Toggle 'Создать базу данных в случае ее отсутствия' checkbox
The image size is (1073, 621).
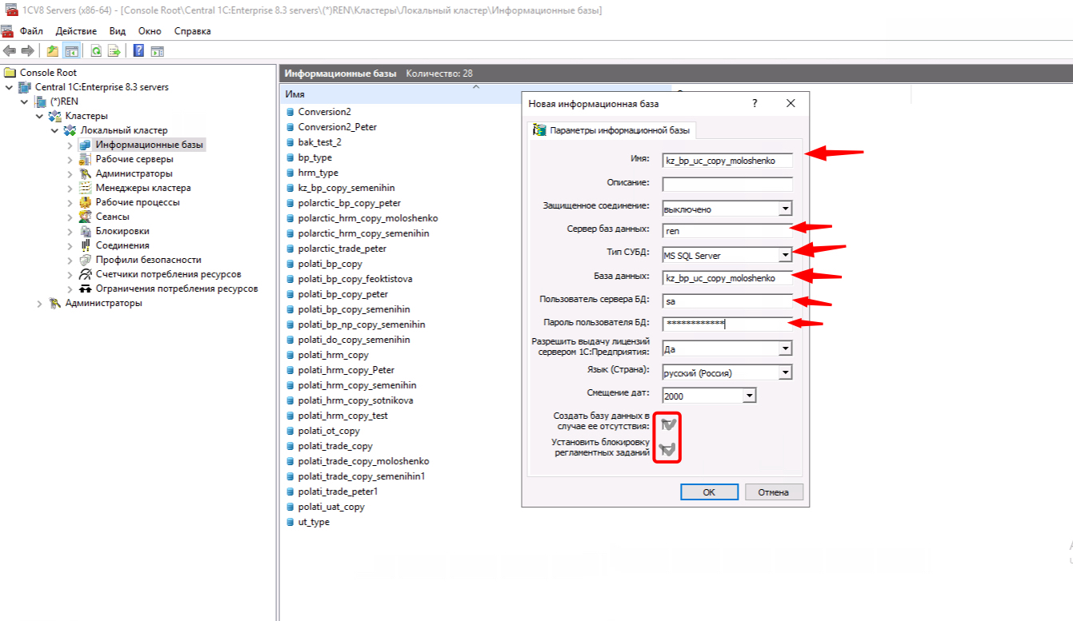click(667, 424)
